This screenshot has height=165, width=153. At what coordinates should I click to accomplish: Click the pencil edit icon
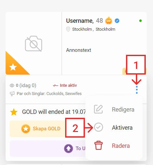point(98,109)
